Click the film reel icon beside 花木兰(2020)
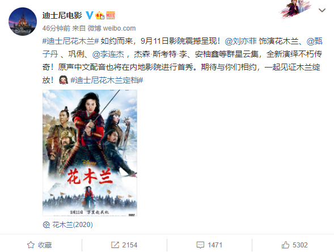334x252 pixels. pyautogui.click(x=46, y=225)
